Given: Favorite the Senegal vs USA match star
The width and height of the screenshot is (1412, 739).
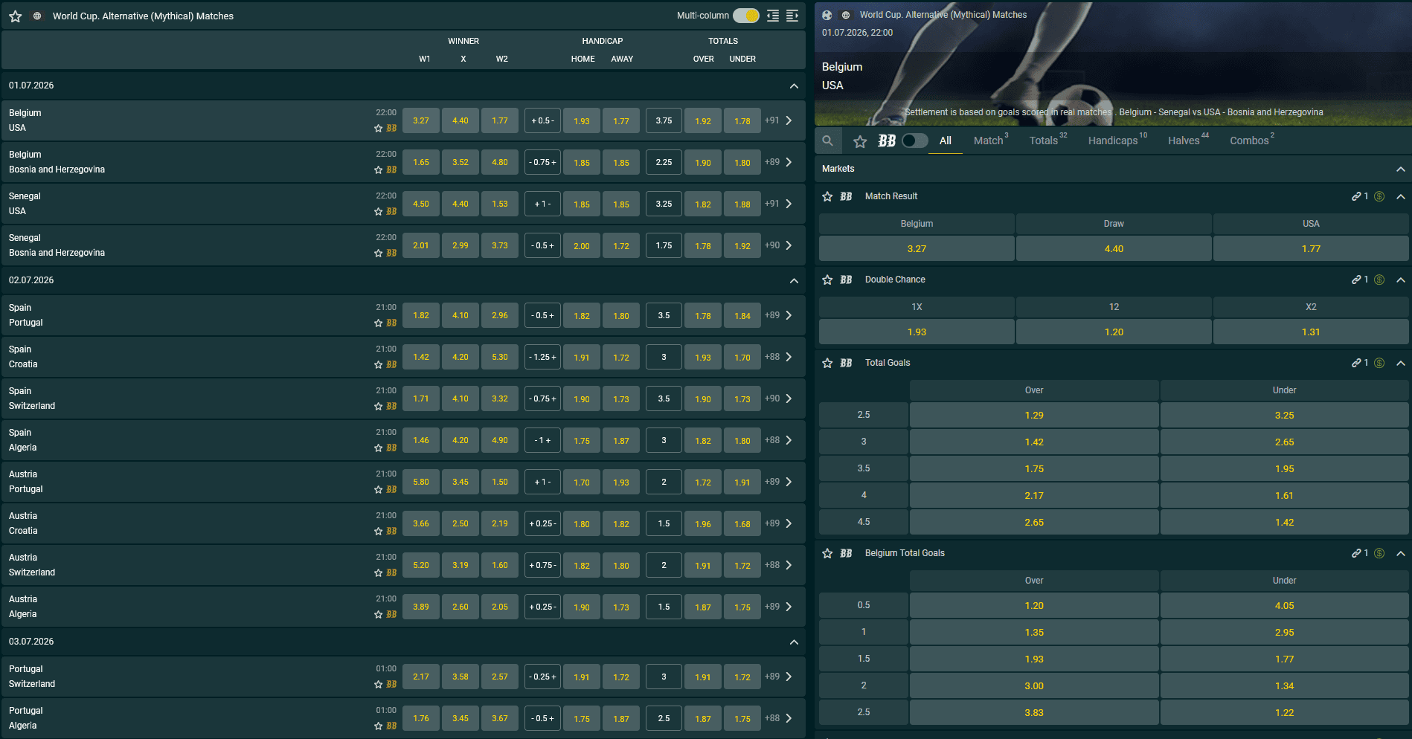Looking at the screenshot, I should pyautogui.click(x=378, y=212).
